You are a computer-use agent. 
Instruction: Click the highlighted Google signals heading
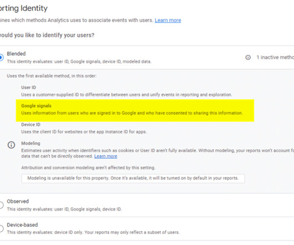[x=36, y=106]
